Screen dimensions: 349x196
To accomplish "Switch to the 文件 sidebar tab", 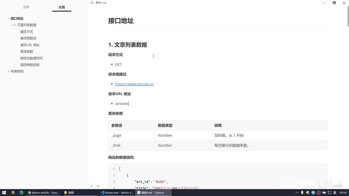I will coord(26,7).
